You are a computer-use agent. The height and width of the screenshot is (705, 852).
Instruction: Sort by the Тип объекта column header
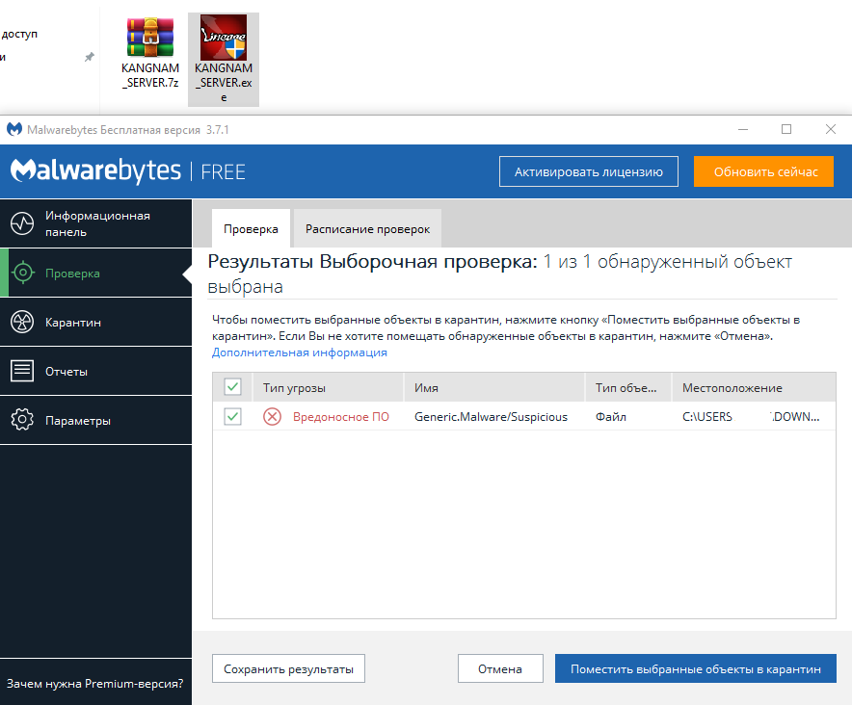tap(628, 387)
